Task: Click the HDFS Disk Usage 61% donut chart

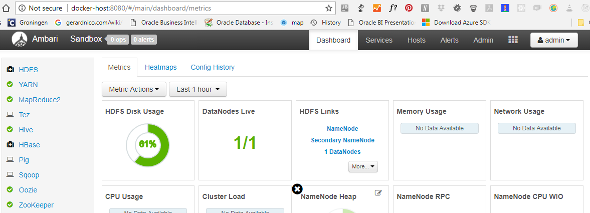Action: 148,144
